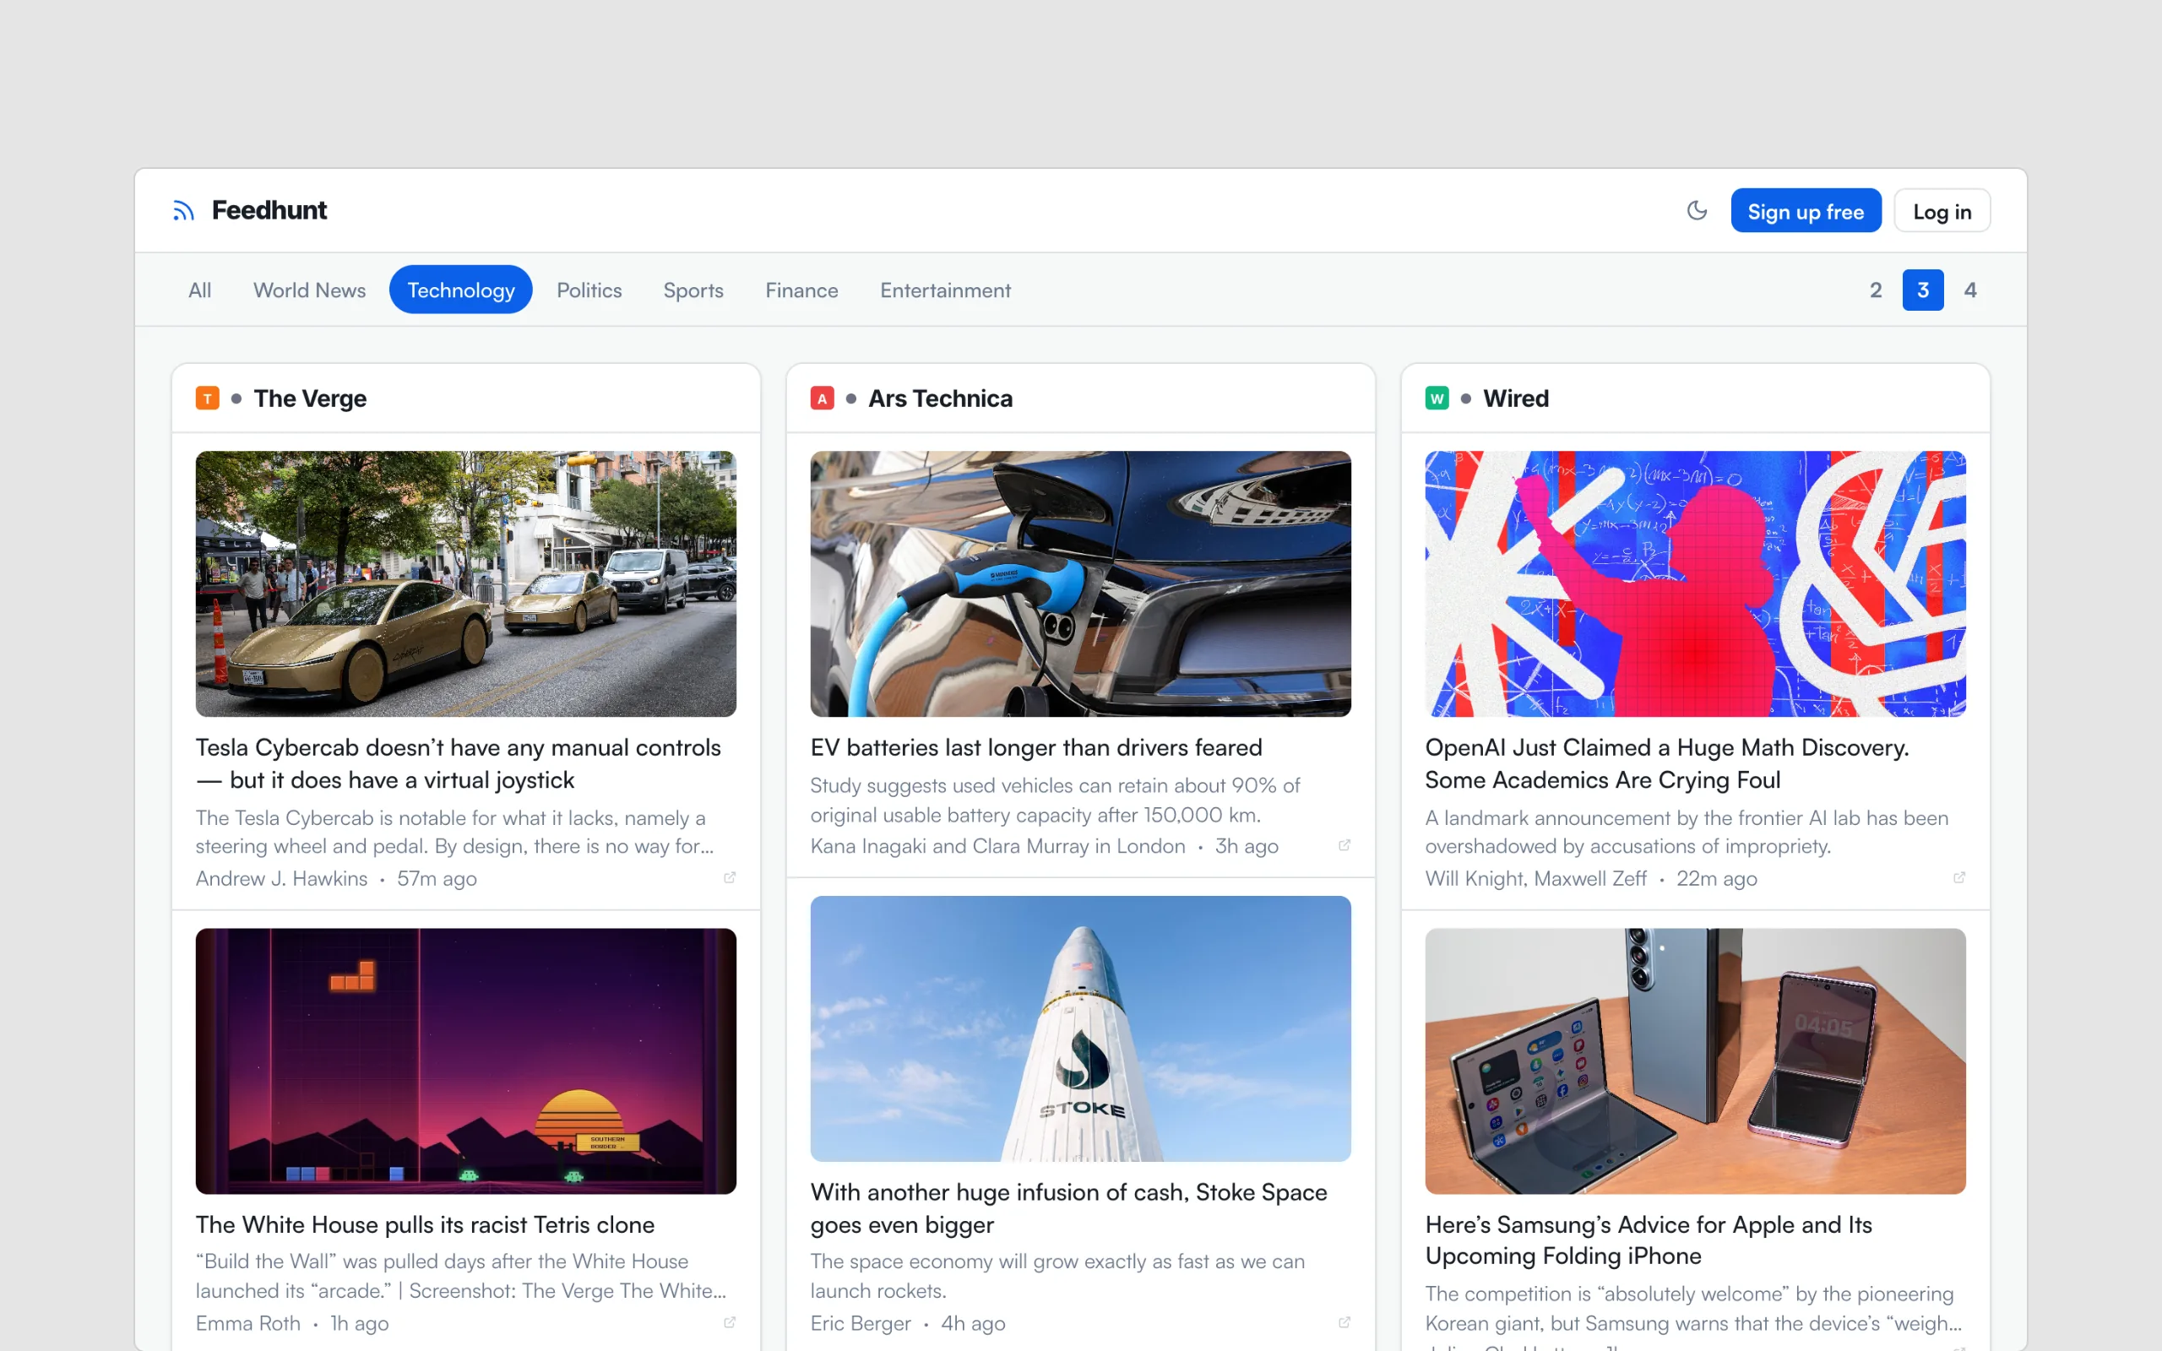The image size is (2162, 1351).
Task: Open the White House Tetris clone headline
Action: tap(426, 1225)
